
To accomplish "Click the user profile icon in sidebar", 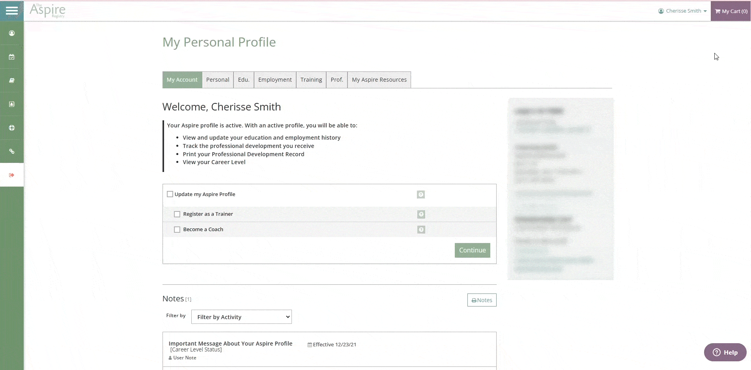I will click(12, 33).
